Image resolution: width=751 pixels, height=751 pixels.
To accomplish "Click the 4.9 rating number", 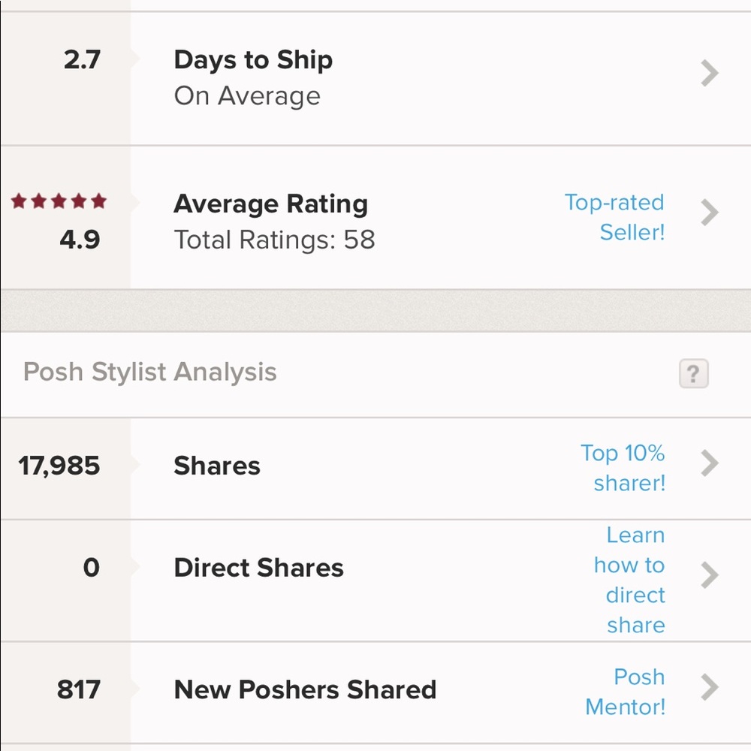I will (x=80, y=240).
